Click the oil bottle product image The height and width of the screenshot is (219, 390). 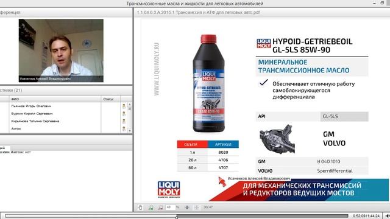click(x=208, y=83)
